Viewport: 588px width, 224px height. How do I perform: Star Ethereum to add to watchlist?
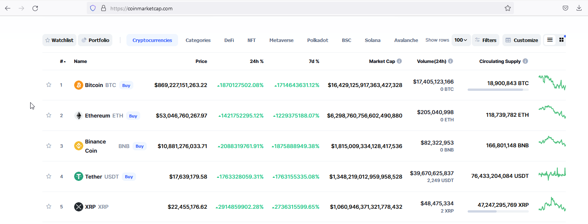(49, 115)
